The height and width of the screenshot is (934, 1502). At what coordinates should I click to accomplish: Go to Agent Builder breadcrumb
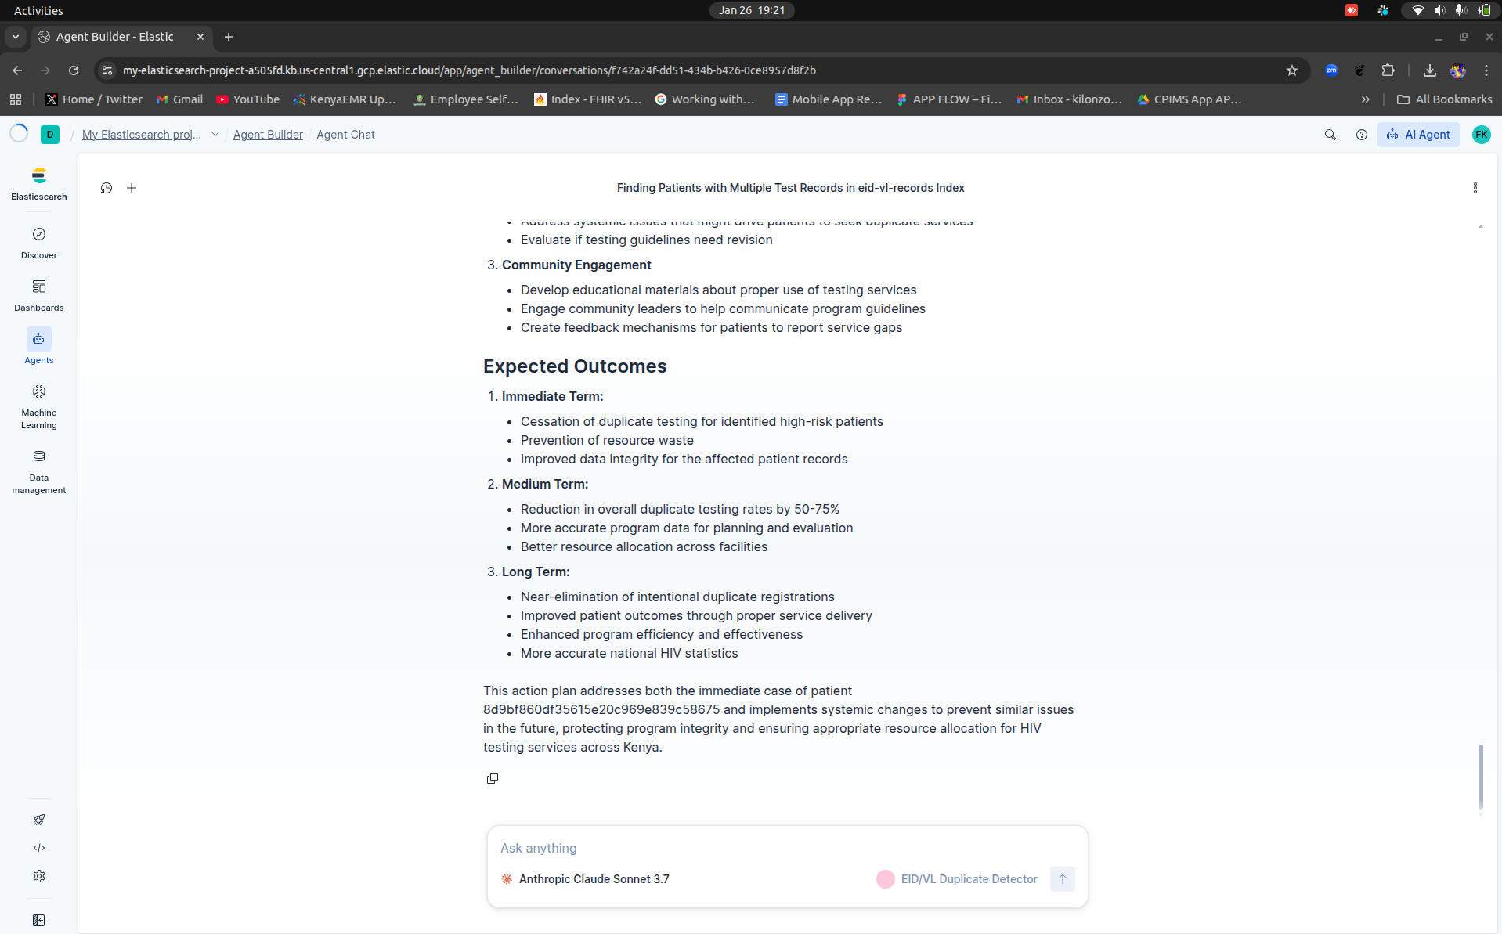pyautogui.click(x=268, y=135)
